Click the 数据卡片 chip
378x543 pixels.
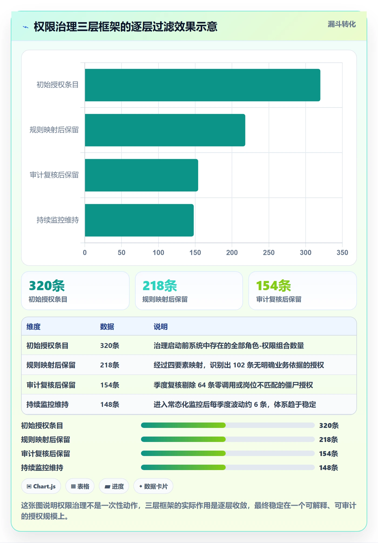pos(153,486)
